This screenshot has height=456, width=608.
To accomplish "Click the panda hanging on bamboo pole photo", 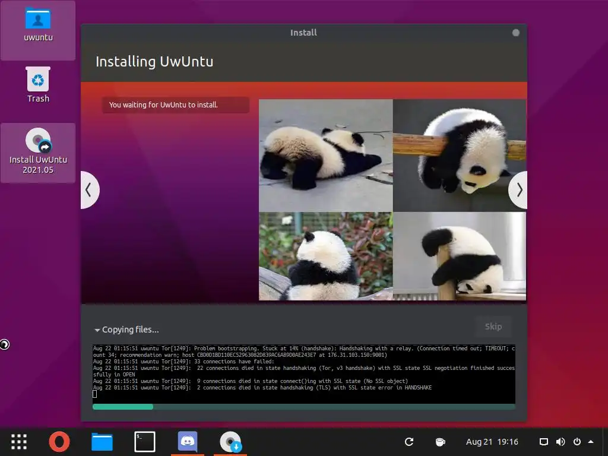I will [460, 156].
